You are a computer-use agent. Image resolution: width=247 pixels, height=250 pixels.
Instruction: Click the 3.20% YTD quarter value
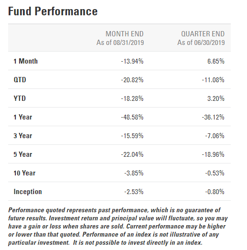(216, 98)
